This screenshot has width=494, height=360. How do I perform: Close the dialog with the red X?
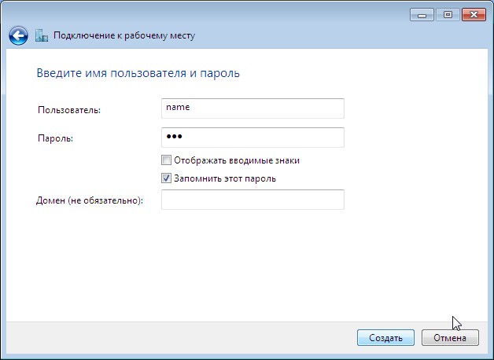474,15
